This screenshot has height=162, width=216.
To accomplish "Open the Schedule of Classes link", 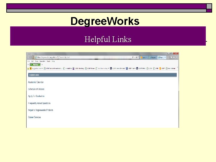I will 36,89.
